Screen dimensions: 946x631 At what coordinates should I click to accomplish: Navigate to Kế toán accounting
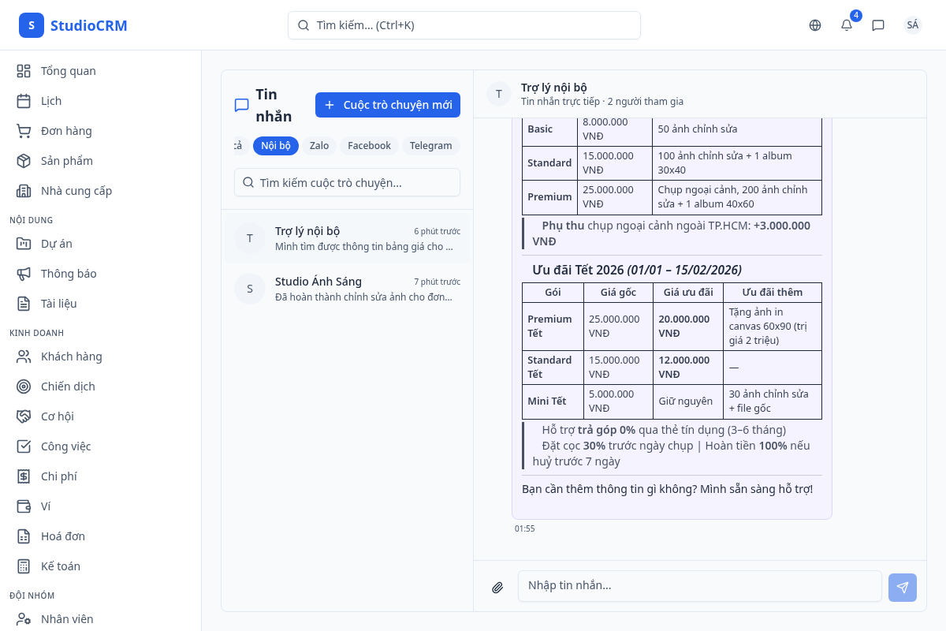pos(61,566)
